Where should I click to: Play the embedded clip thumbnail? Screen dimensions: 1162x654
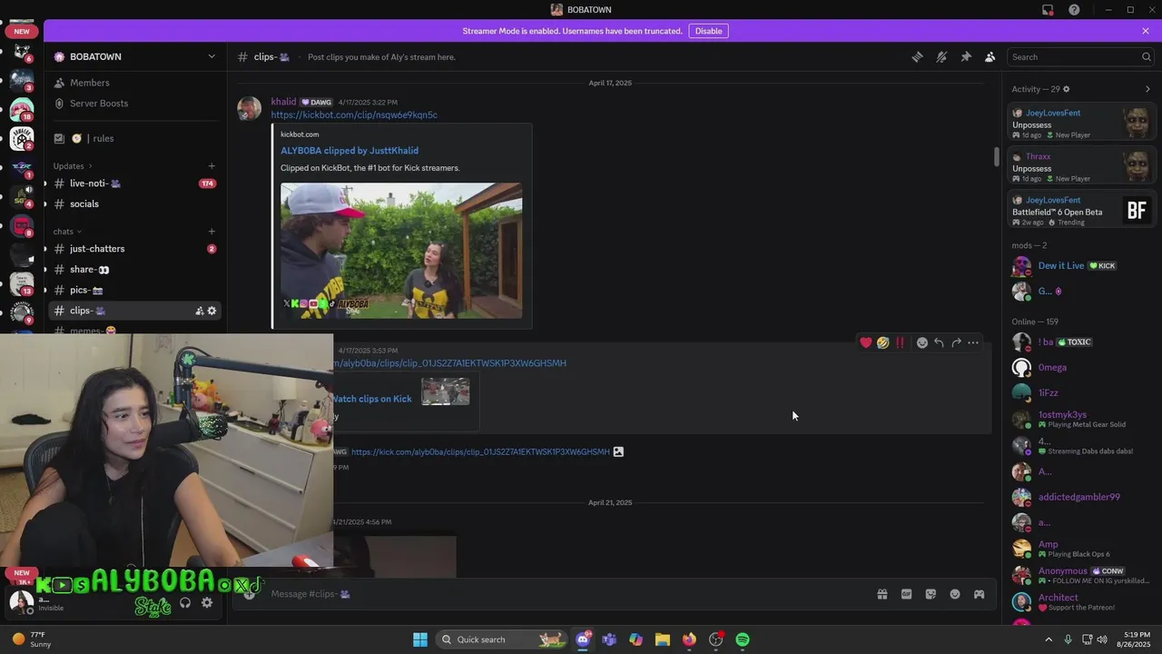[x=401, y=251]
